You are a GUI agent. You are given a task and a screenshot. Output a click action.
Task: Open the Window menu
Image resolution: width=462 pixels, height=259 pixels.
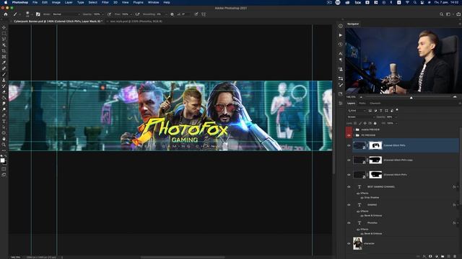coord(153,2)
